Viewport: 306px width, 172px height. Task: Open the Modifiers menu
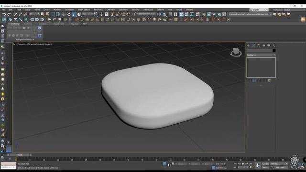(57, 10)
